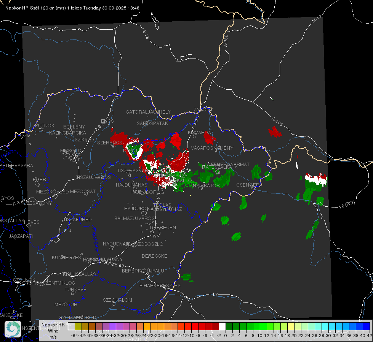
Task: Click the MISKOLC city label
Action: [70, 151]
